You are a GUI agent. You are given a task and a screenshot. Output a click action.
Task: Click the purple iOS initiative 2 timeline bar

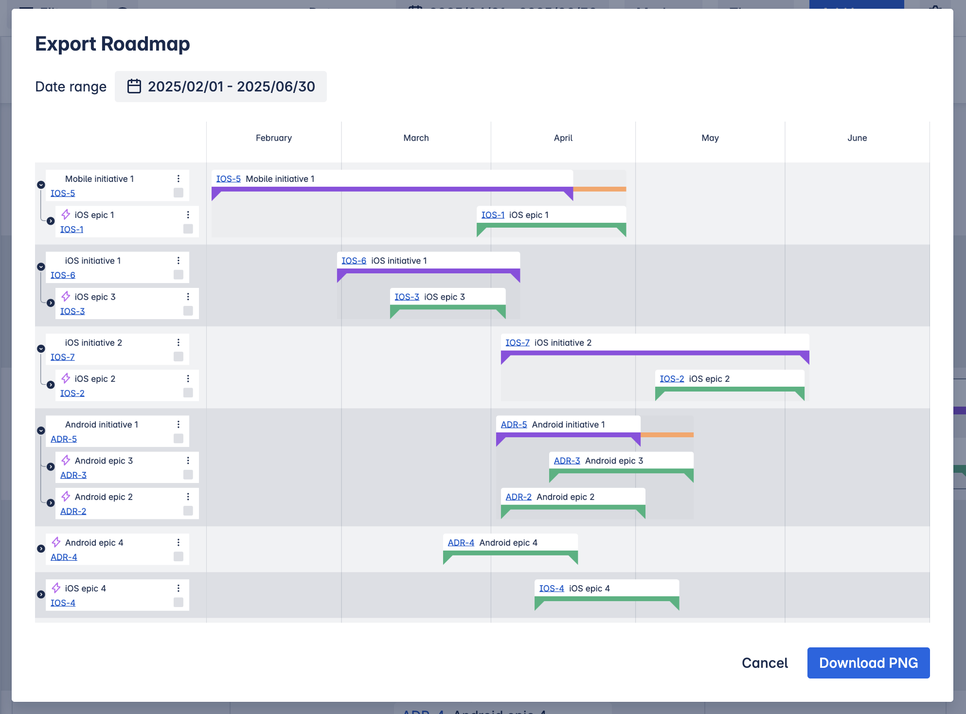[x=654, y=353]
